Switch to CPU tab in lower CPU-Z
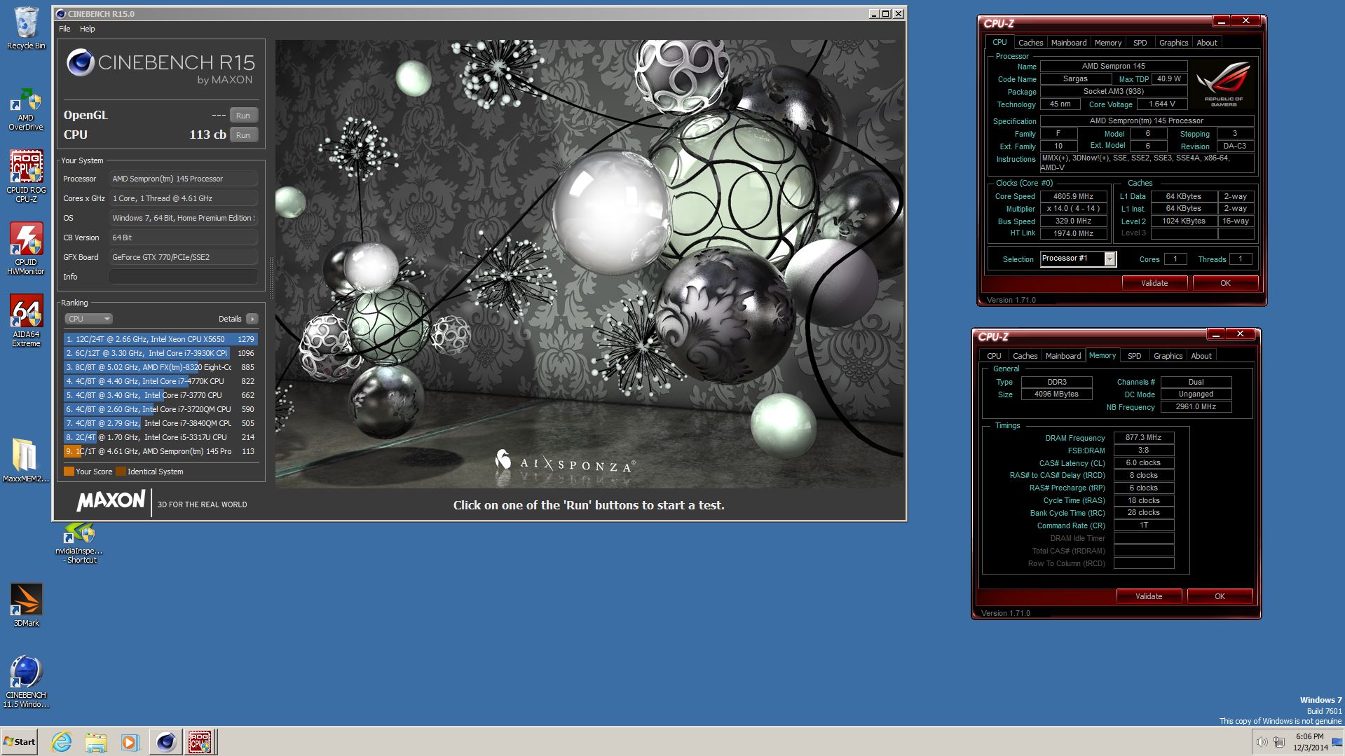This screenshot has width=1345, height=756. click(994, 356)
